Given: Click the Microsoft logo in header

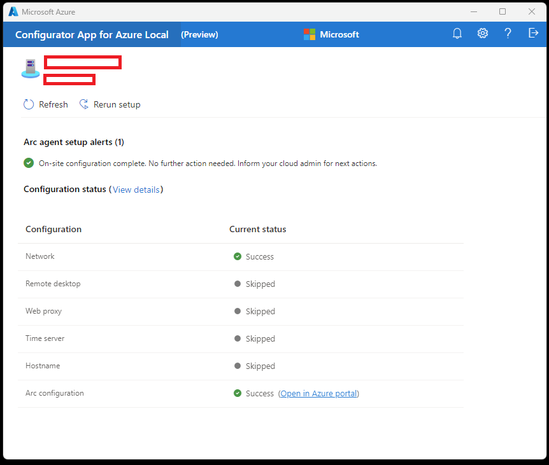Looking at the screenshot, I should [x=310, y=34].
